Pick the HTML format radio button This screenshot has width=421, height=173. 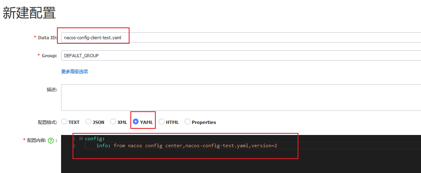[x=162, y=122]
